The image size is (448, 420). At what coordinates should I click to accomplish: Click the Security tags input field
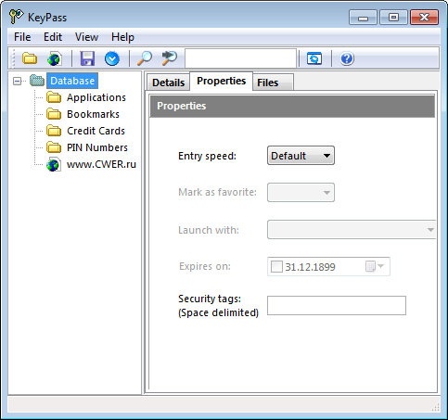337,305
